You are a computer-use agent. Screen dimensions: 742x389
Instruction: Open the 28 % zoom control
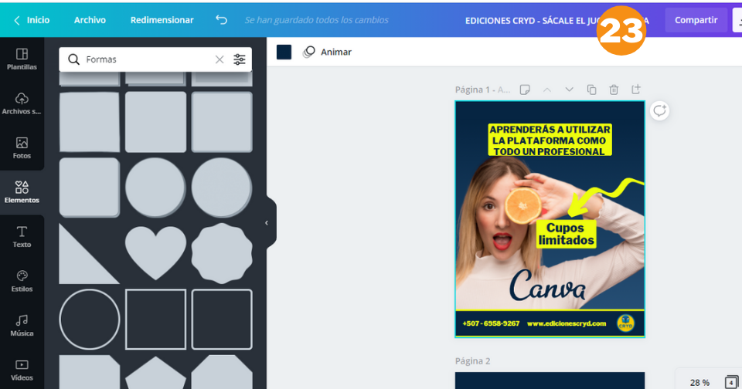[x=699, y=382]
